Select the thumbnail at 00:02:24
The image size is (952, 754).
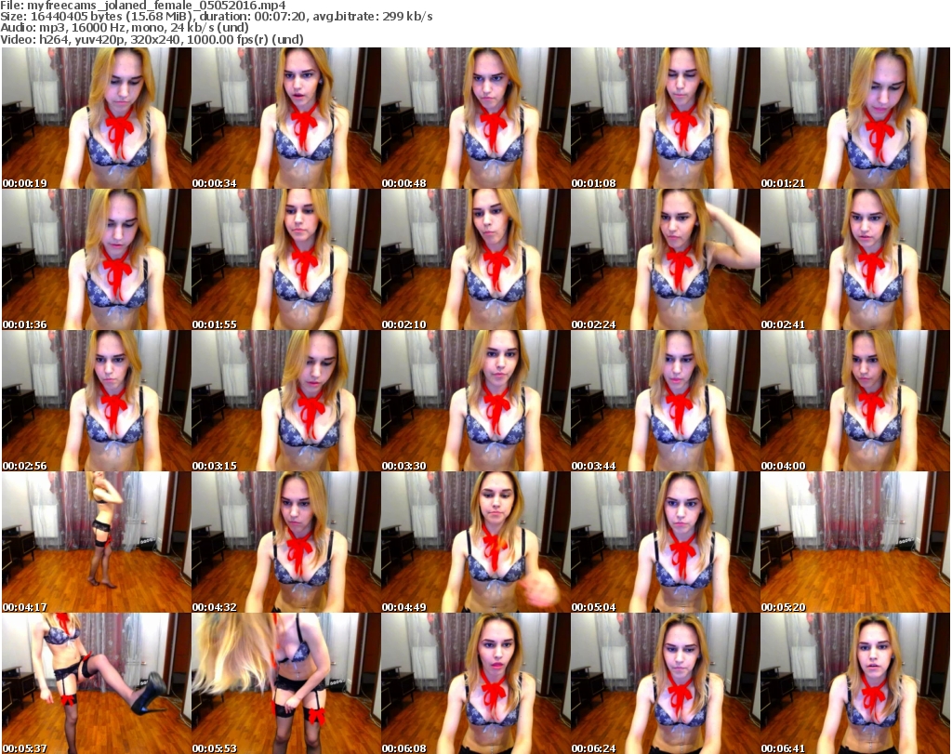click(666, 259)
